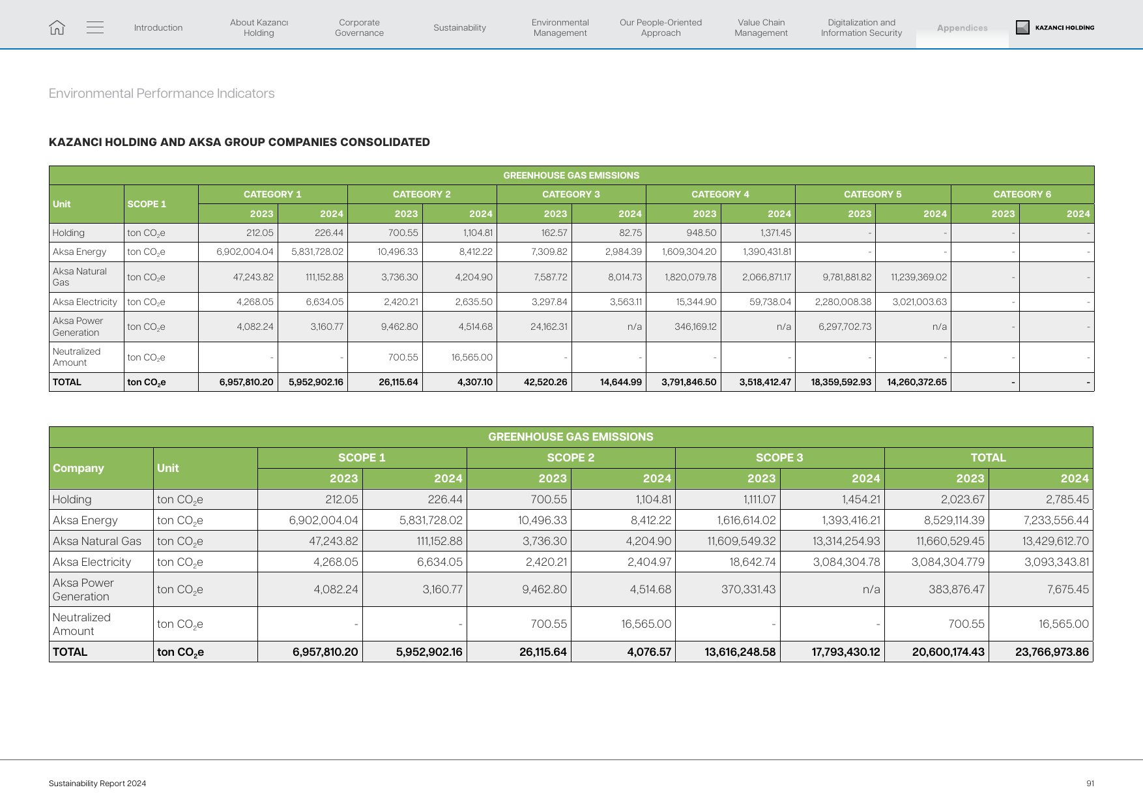
Task: Open Environmental Management section
Action: (560, 27)
